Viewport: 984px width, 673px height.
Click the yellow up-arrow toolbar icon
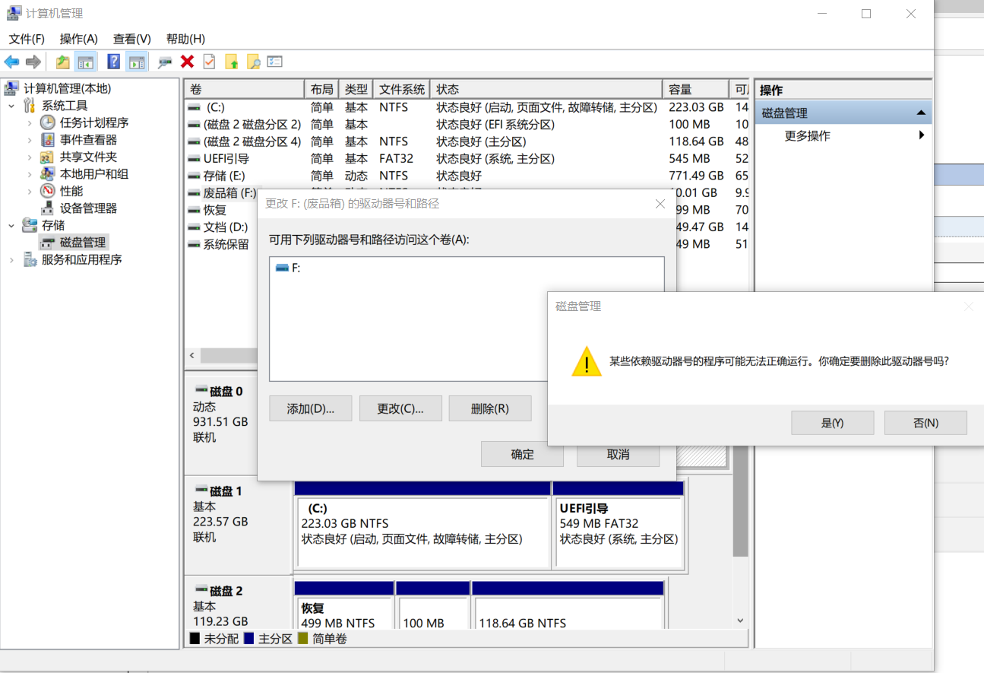(x=232, y=62)
